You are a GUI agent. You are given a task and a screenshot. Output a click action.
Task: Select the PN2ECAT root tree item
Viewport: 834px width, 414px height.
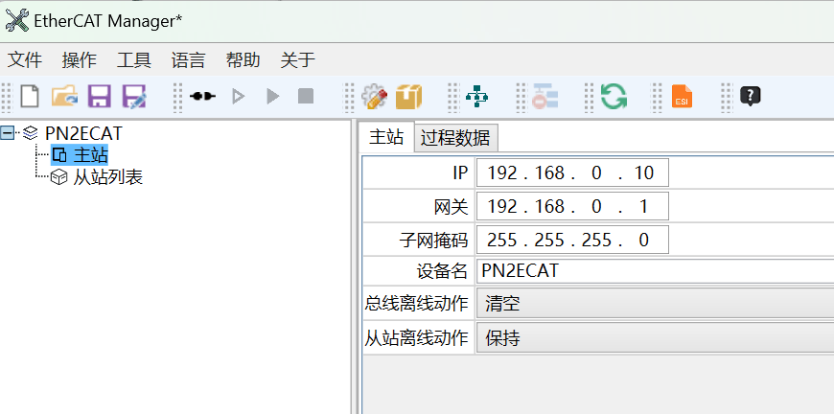tap(84, 133)
